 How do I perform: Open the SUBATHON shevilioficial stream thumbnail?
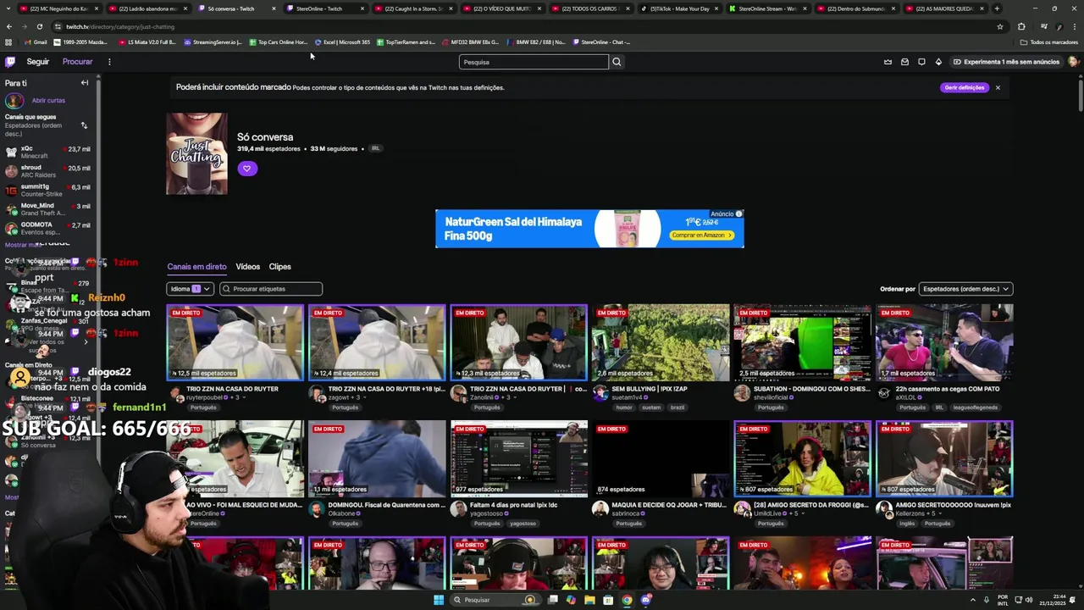(x=802, y=343)
